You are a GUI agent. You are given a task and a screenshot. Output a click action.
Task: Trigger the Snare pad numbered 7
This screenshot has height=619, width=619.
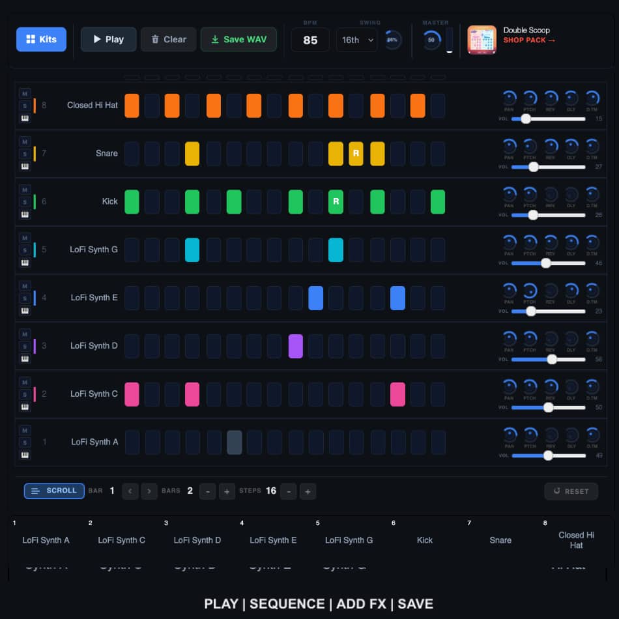500,540
